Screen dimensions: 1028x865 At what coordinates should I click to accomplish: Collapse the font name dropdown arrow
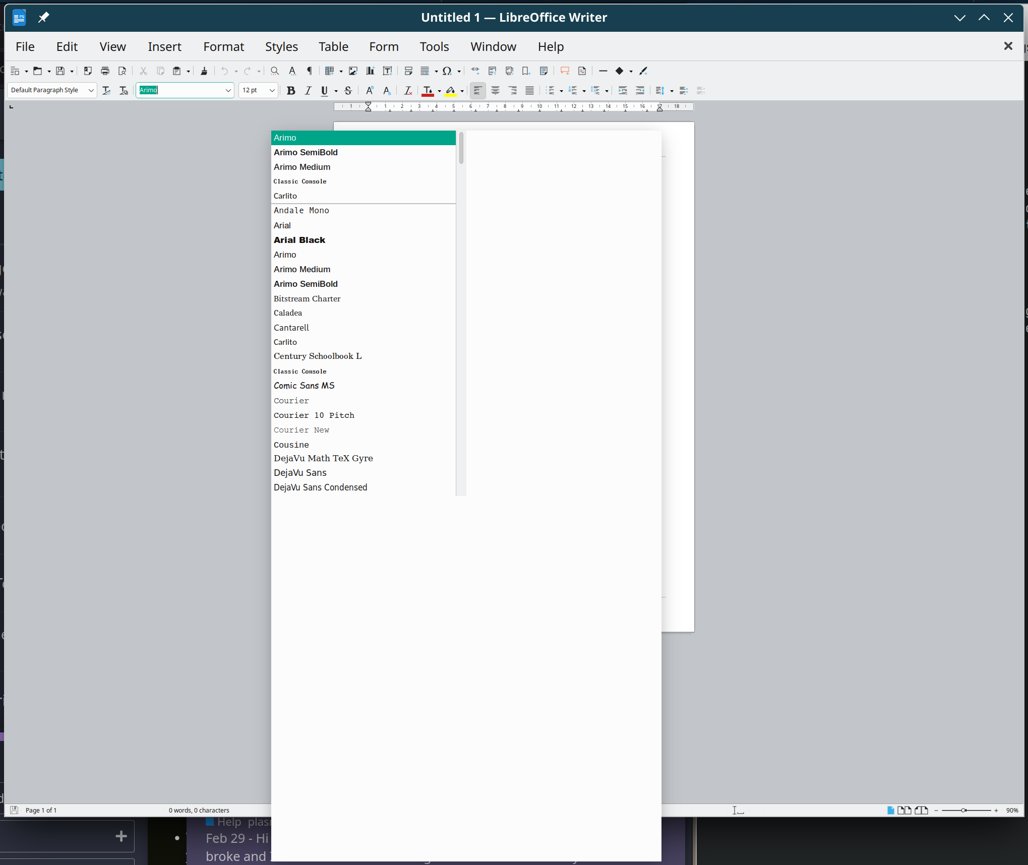(228, 91)
